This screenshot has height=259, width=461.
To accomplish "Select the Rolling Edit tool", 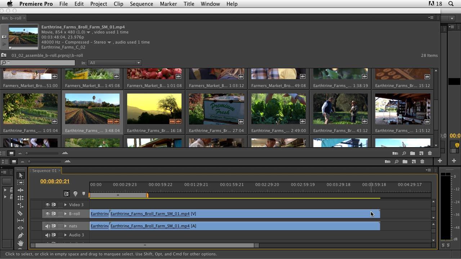I will [21, 198].
